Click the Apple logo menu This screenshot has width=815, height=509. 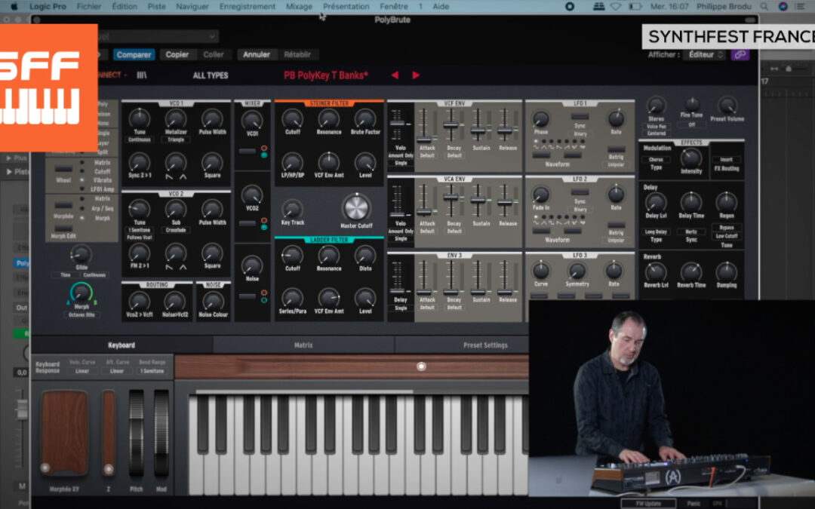tap(14, 6)
